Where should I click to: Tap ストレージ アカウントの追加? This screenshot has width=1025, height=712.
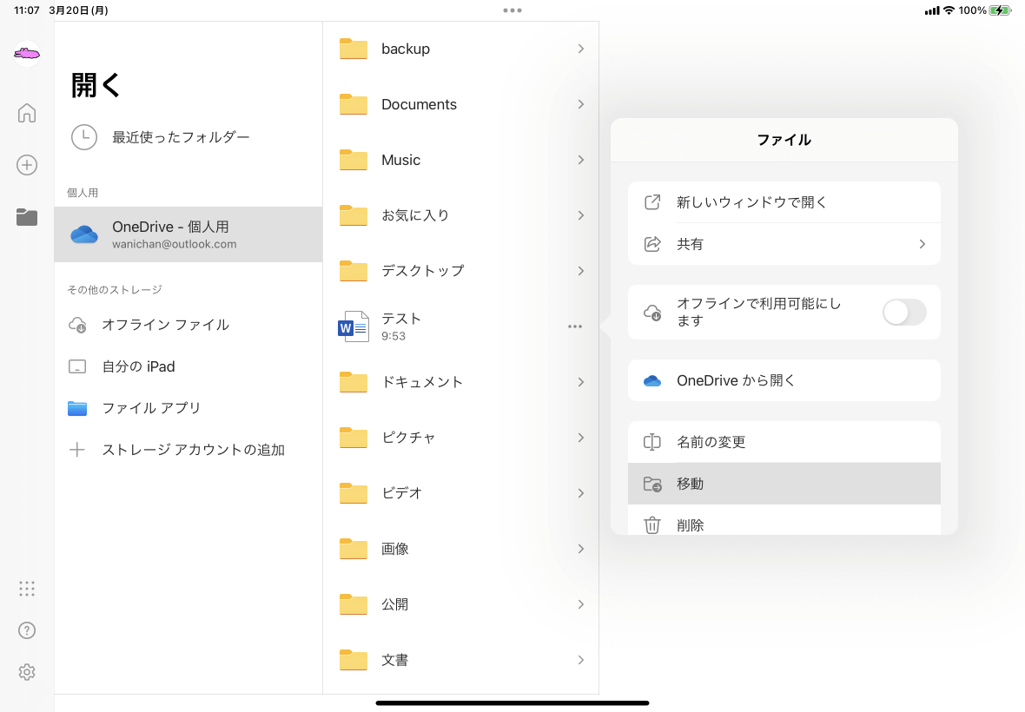click(x=193, y=450)
